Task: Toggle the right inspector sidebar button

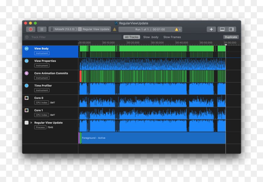Action: [x=231, y=29]
